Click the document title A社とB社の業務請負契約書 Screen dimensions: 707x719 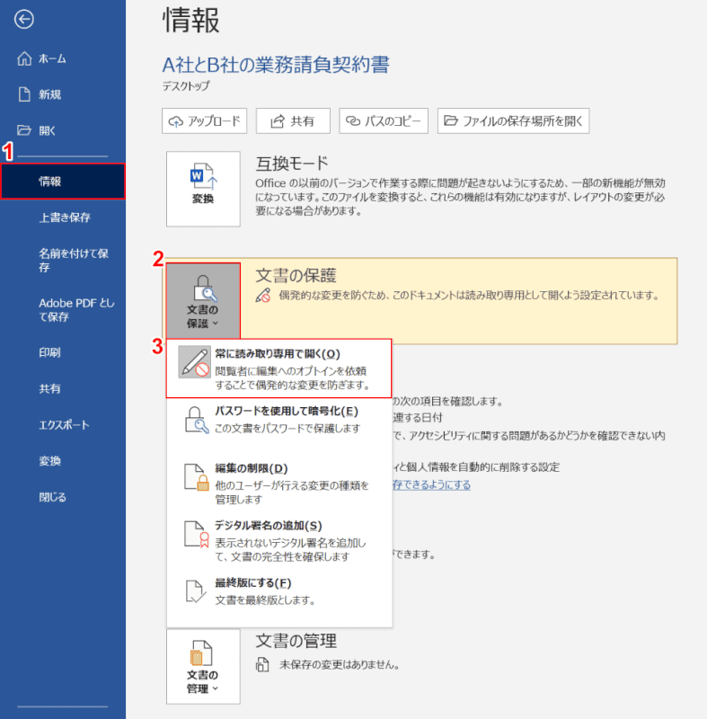(276, 64)
